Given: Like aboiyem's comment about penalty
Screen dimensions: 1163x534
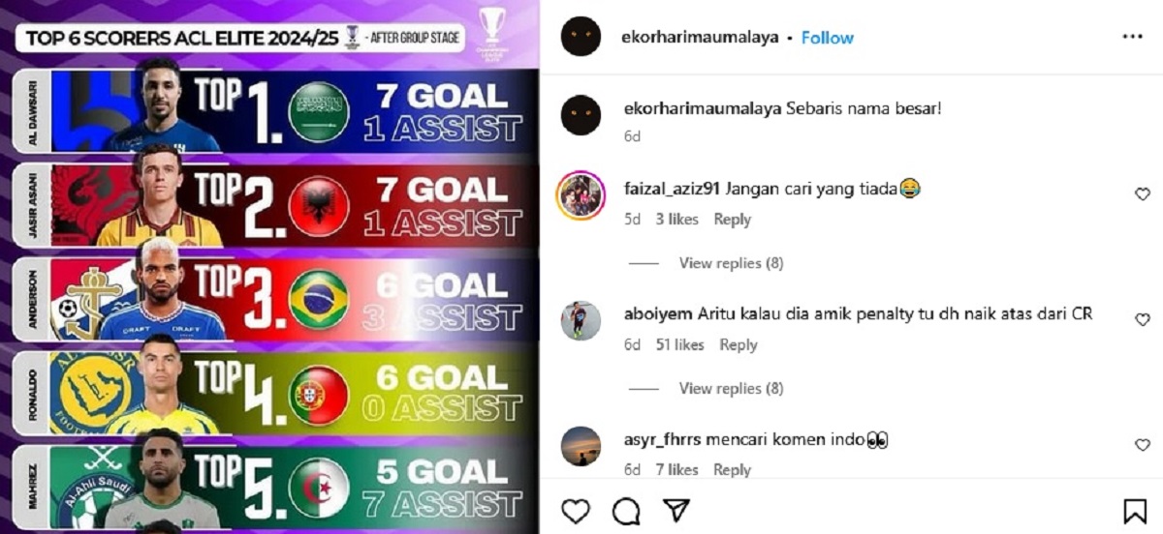Looking at the screenshot, I should (x=1142, y=320).
